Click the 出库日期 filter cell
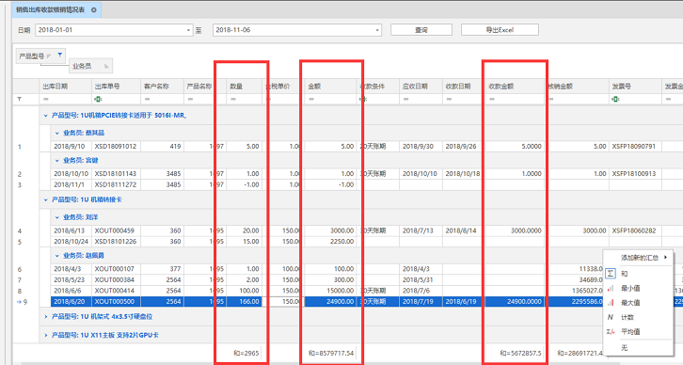Image resolution: width=683 pixels, height=365 pixels. click(x=65, y=100)
